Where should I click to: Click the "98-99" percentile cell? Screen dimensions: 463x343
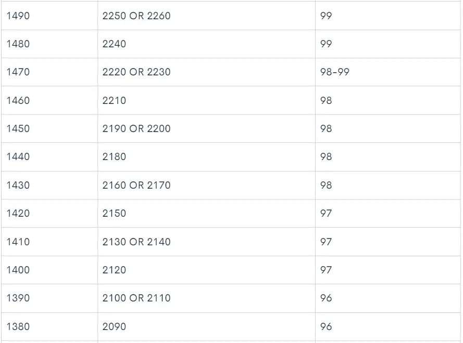335,72
